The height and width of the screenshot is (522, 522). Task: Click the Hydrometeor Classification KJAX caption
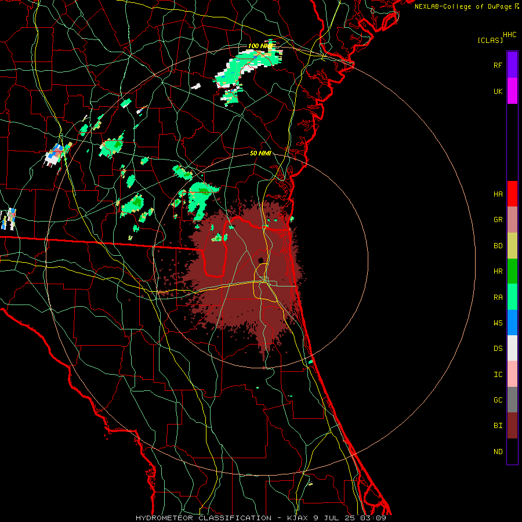point(261,518)
